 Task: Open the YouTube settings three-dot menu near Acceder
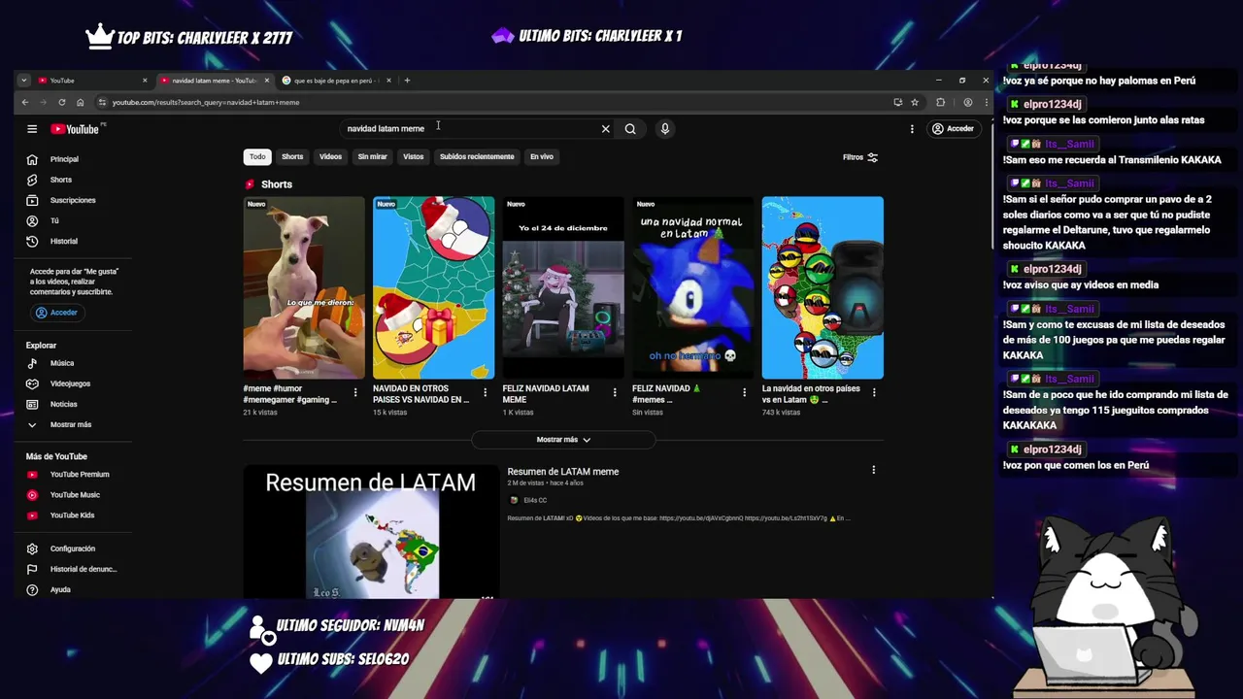pyautogui.click(x=912, y=128)
